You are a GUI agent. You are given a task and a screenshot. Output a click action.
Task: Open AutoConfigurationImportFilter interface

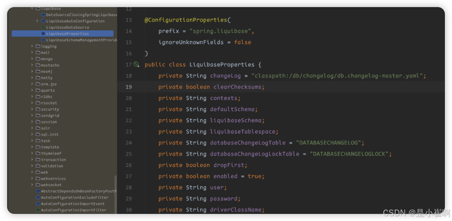[x=74, y=210]
